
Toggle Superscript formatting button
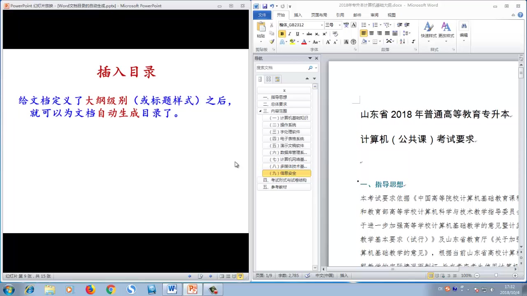(x=325, y=34)
